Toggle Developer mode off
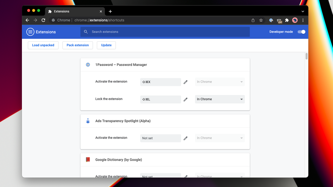The height and width of the screenshot is (187, 333). 301,32
